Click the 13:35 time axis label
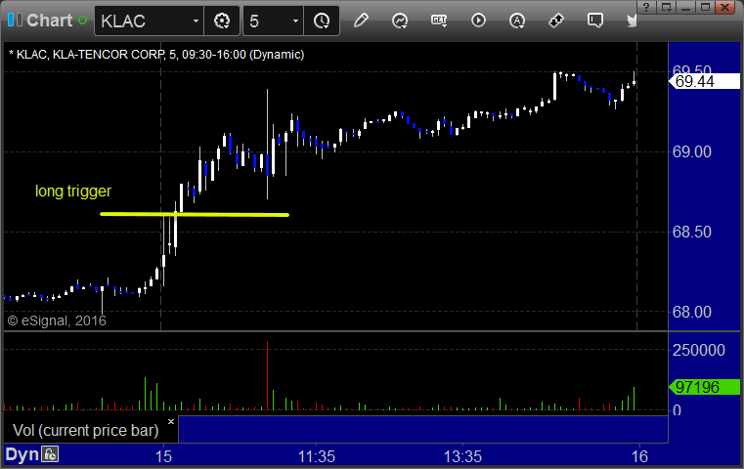This screenshot has width=744, height=469. point(462,456)
